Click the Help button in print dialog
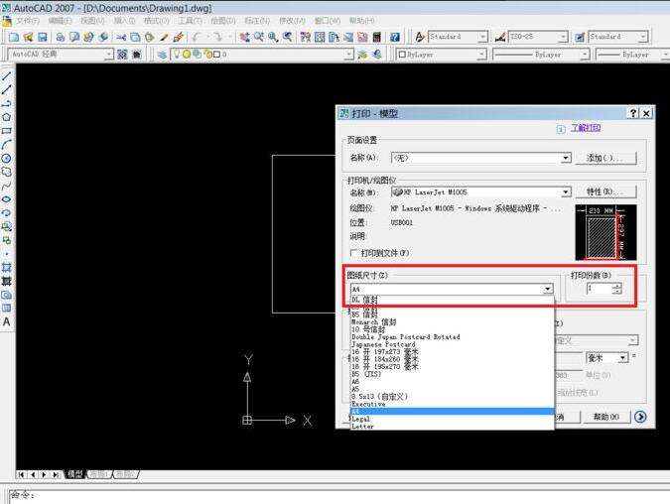The height and width of the screenshot is (504, 670). point(605,417)
